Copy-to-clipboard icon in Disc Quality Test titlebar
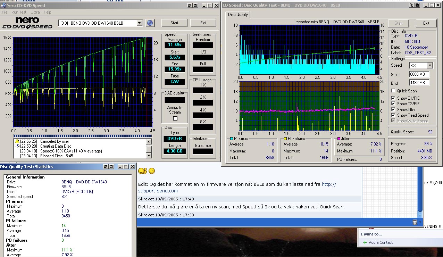 [x=412, y=5]
